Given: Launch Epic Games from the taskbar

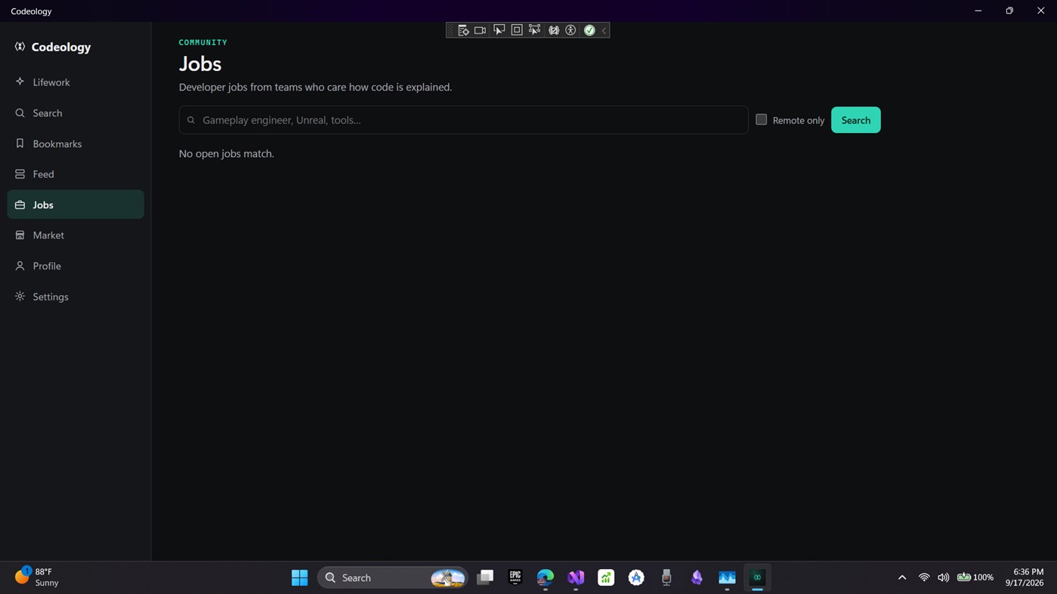Looking at the screenshot, I should (515, 577).
